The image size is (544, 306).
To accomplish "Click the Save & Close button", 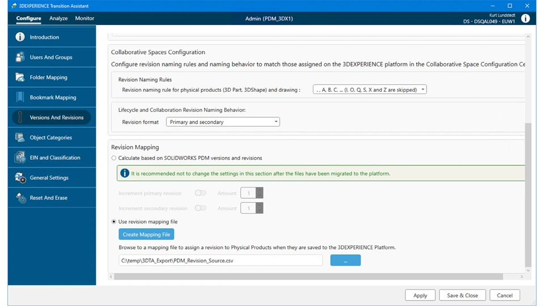I will tap(462, 295).
